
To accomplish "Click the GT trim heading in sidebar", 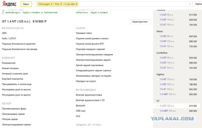I will point(158,101).
